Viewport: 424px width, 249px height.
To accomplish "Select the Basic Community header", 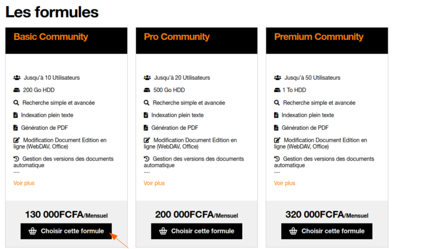I will [51, 37].
